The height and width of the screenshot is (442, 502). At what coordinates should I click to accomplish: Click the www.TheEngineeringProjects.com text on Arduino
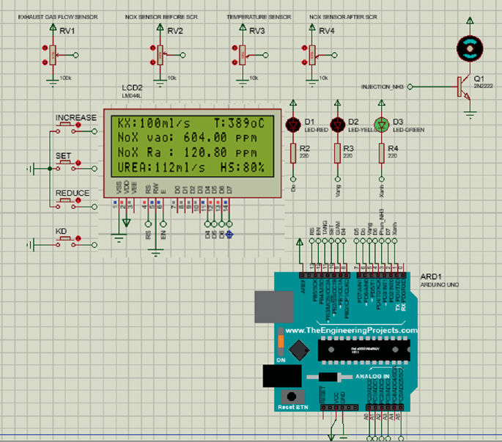coord(350,331)
